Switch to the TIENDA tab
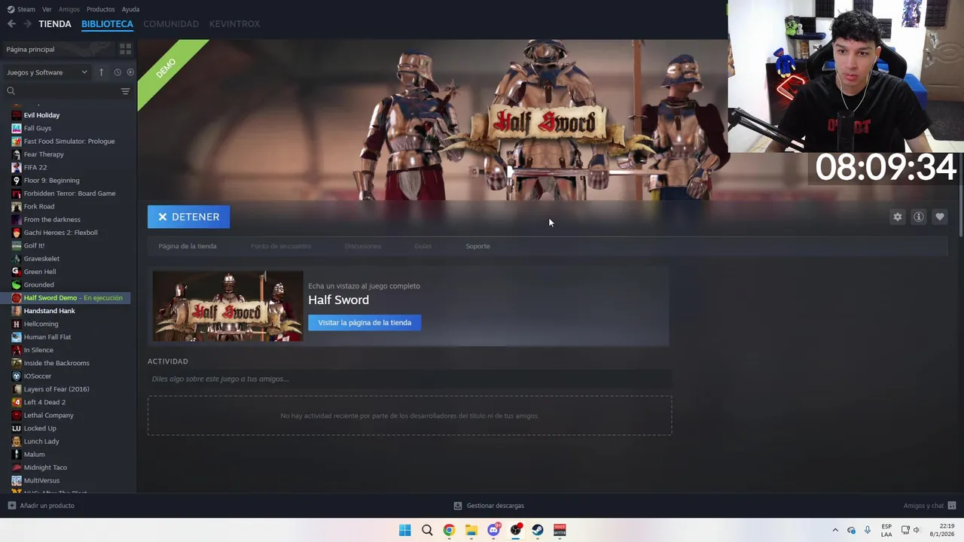This screenshot has width=964, height=542. 55,24
